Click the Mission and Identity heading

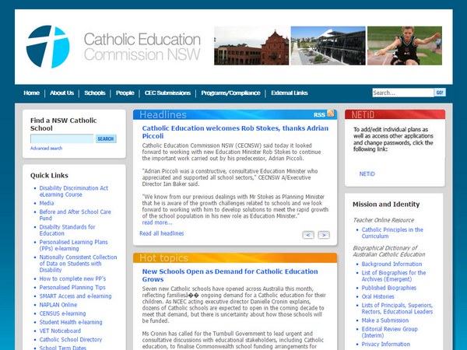(386, 204)
